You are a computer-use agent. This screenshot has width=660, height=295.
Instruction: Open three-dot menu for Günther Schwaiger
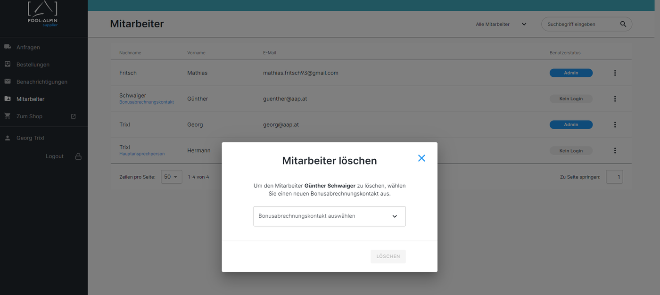click(615, 99)
